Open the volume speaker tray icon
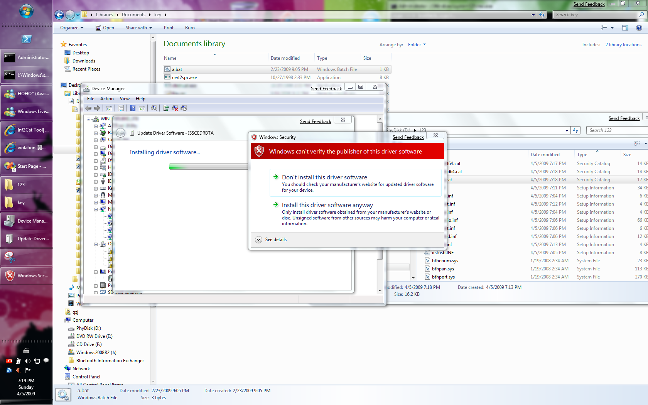Image resolution: width=648 pixels, height=405 pixels. point(27,361)
